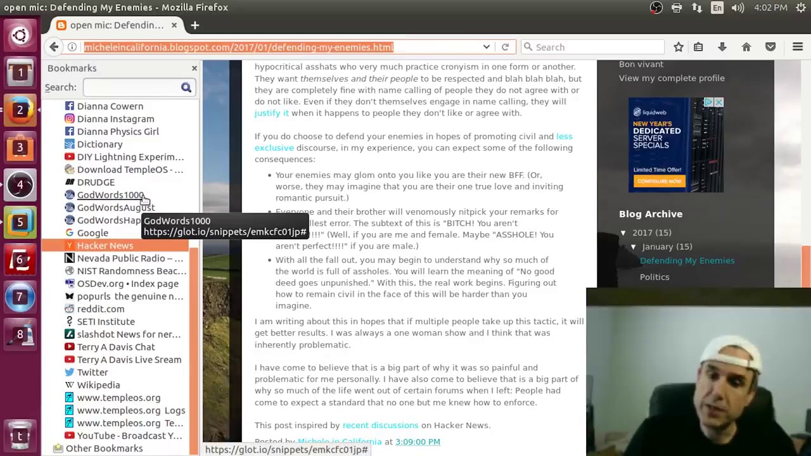
Task: Open the 'Politics' post in Blog Archive
Action: pos(655,277)
